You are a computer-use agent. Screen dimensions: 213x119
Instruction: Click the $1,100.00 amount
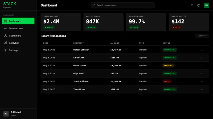pyautogui.click(x=116, y=81)
